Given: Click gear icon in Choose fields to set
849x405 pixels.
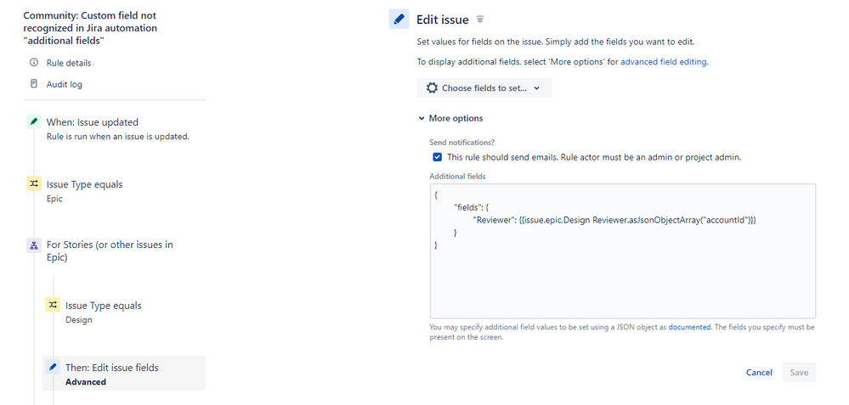Looking at the screenshot, I should 432,88.
